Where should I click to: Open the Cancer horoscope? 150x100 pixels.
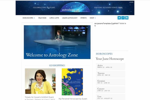[x=110, y=89]
